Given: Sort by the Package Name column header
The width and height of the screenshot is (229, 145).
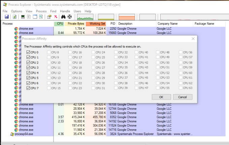Looking at the screenshot, I should point(209,24).
